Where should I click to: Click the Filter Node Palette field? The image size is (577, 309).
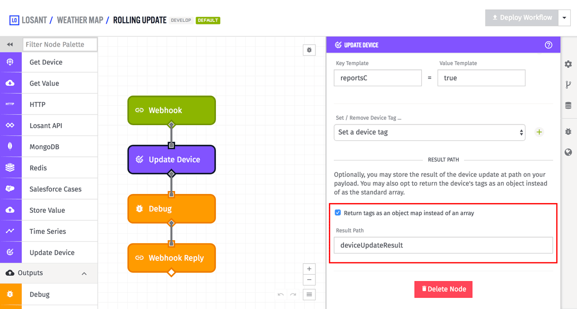60,44
